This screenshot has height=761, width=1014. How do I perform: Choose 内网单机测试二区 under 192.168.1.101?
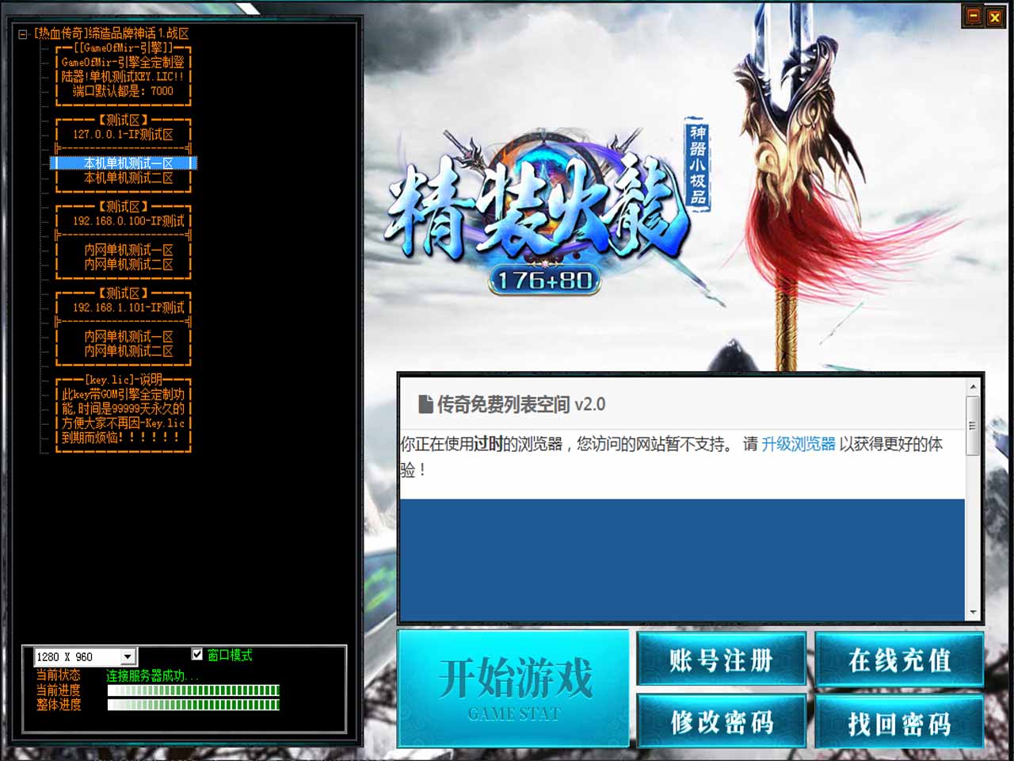click(128, 351)
